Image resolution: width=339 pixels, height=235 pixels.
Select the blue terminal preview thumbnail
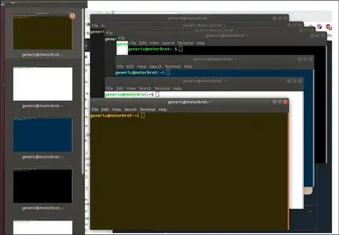click(x=43, y=135)
